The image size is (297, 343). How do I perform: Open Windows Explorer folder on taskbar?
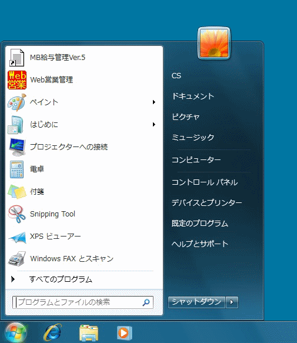pyautogui.click(x=89, y=333)
